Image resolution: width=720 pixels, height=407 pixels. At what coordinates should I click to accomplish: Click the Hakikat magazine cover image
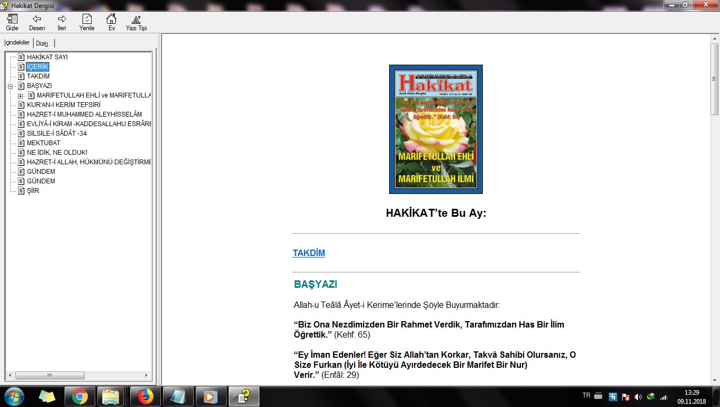coord(436,129)
